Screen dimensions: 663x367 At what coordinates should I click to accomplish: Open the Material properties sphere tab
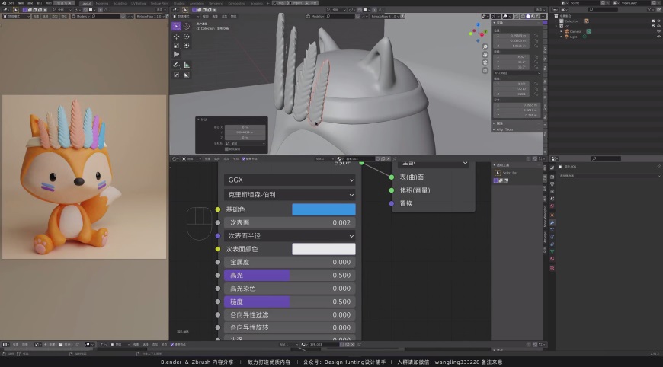pyautogui.click(x=552, y=259)
